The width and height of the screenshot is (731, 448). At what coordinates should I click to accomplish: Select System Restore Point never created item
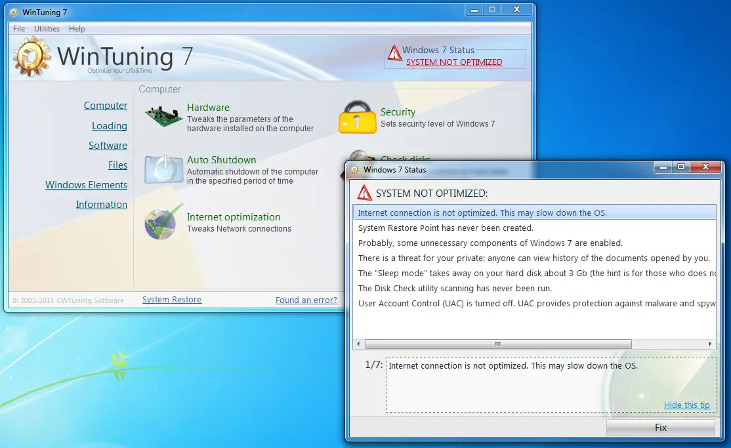point(534,228)
